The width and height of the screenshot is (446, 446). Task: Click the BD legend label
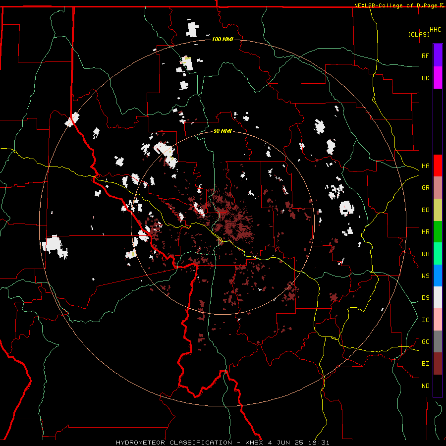pyautogui.click(x=425, y=210)
